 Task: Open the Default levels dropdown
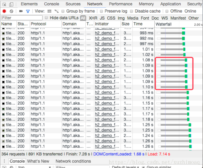[x=125, y=167]
